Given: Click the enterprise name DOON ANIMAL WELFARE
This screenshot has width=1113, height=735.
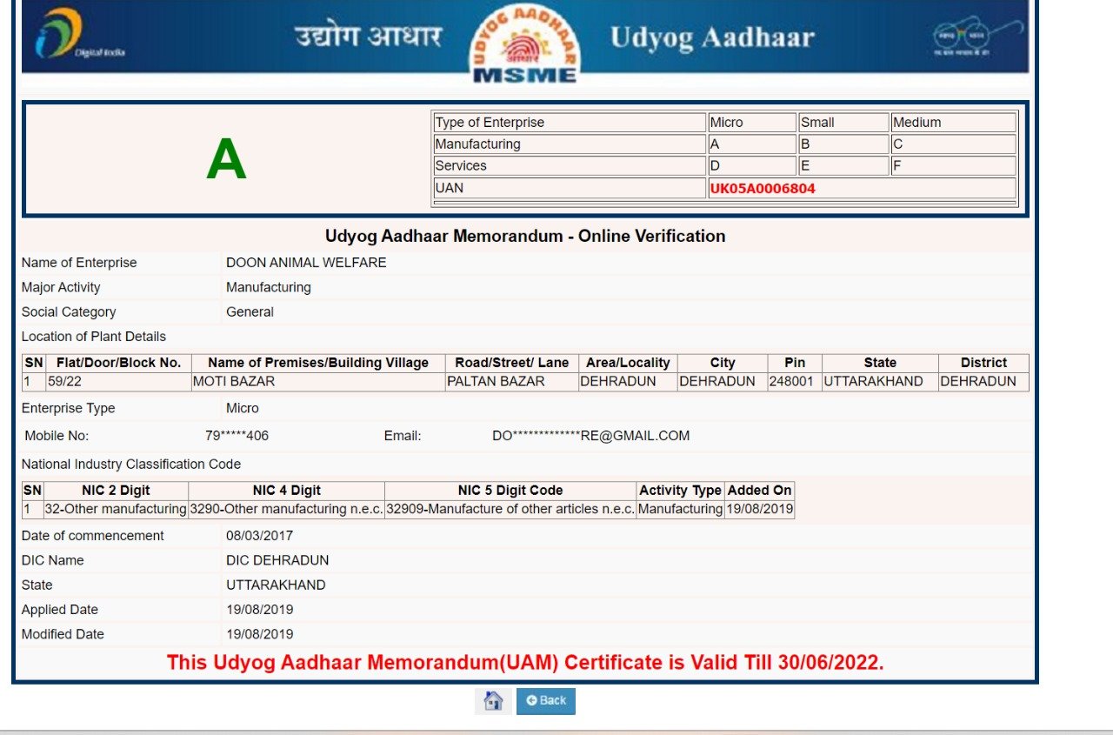Looking at the screenshot, I should pyautogui.click(x=306, y=263).
